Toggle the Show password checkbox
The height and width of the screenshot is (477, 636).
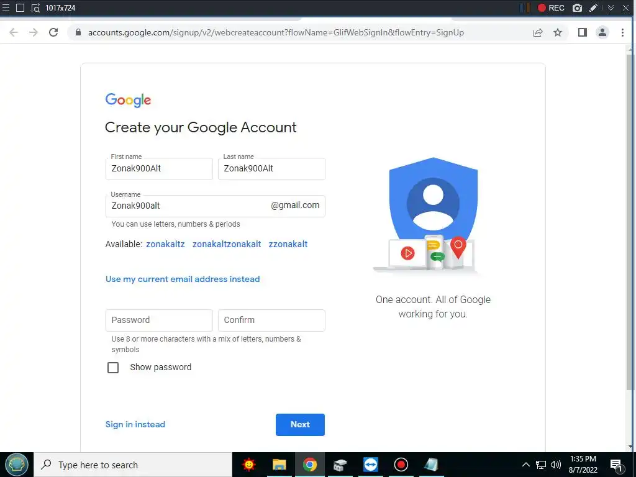click(x=113, y=368)
